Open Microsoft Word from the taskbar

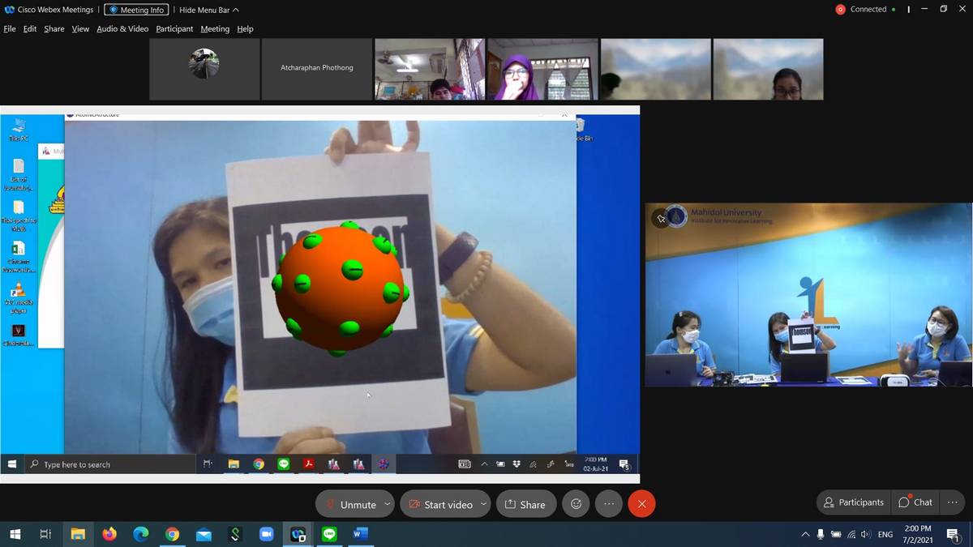(361, 534)
